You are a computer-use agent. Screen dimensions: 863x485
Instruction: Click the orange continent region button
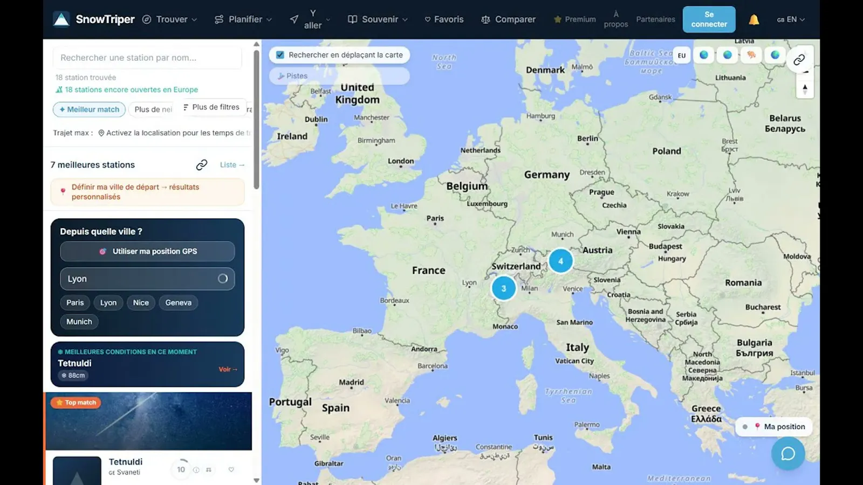pyautogui.click(x=751, y=55)
